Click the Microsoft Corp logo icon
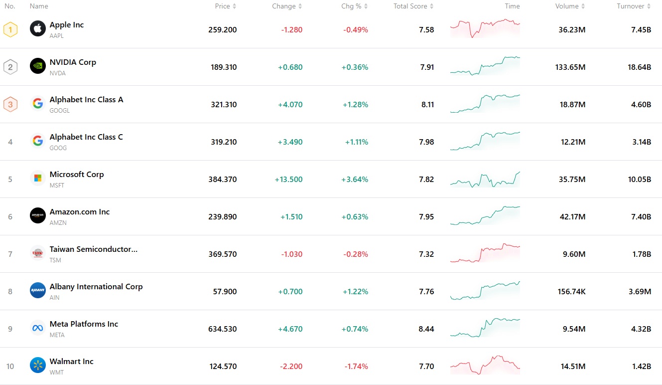This screenshot has height=385, width=662. pos(38,179)
